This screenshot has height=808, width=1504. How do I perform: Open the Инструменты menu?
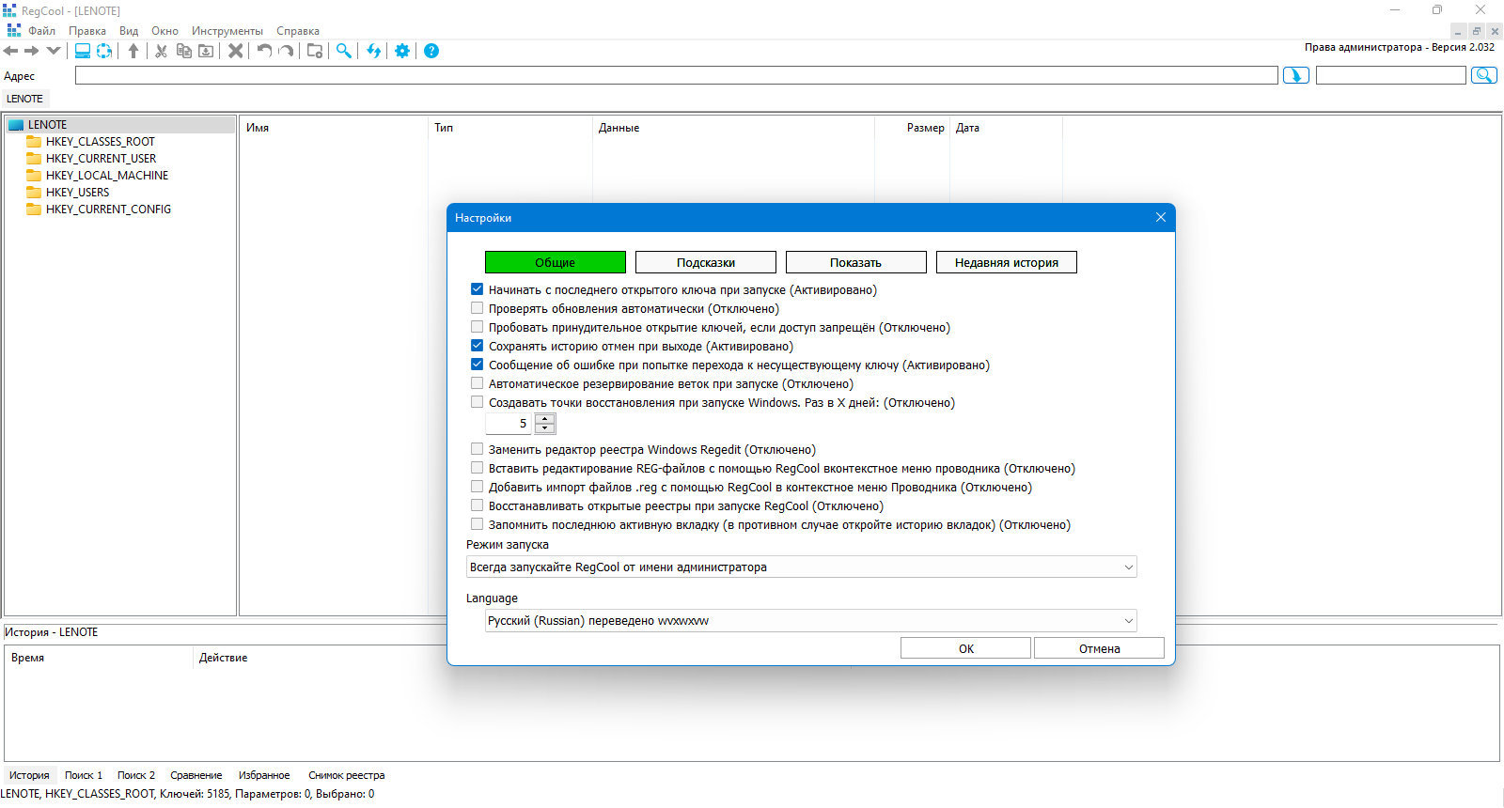click(227, 31)
